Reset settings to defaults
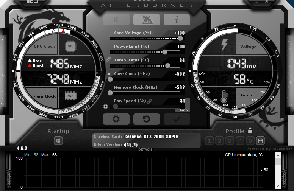The image size is (294, 191). pyautogui.click(x=147, y=119)
